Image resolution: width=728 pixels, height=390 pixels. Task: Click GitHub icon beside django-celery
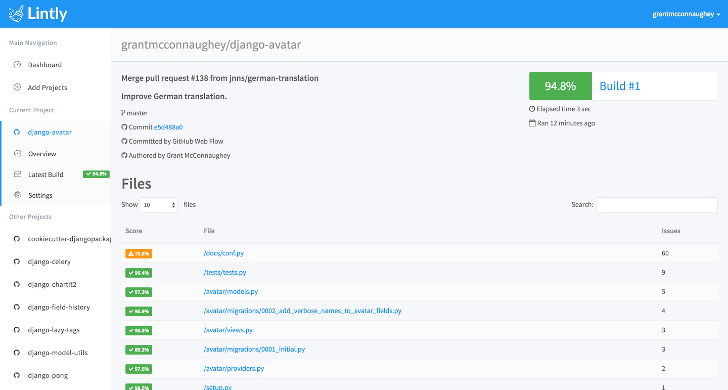click(x=17, y=262)
